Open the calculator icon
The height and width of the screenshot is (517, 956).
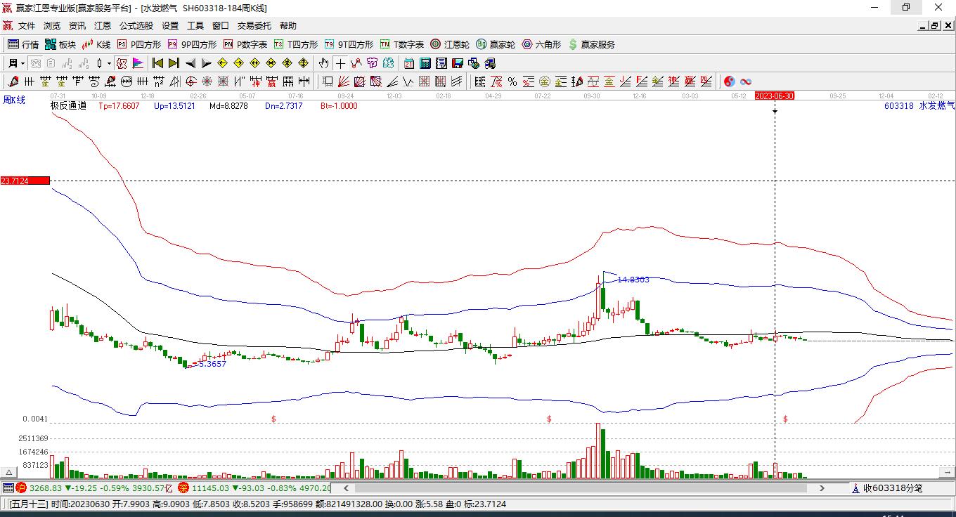point(425,63)
